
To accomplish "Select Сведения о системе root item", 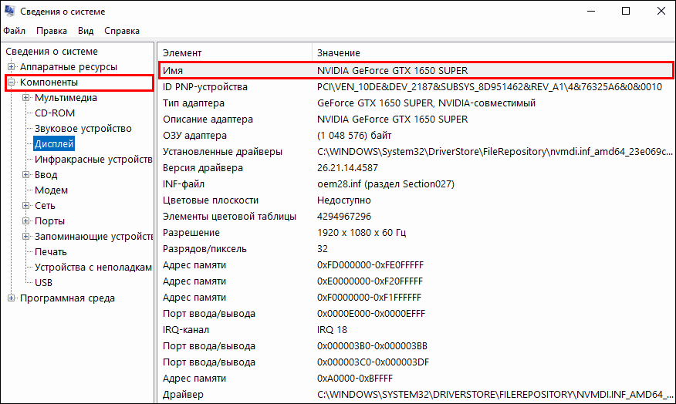I will click(51, 52).
